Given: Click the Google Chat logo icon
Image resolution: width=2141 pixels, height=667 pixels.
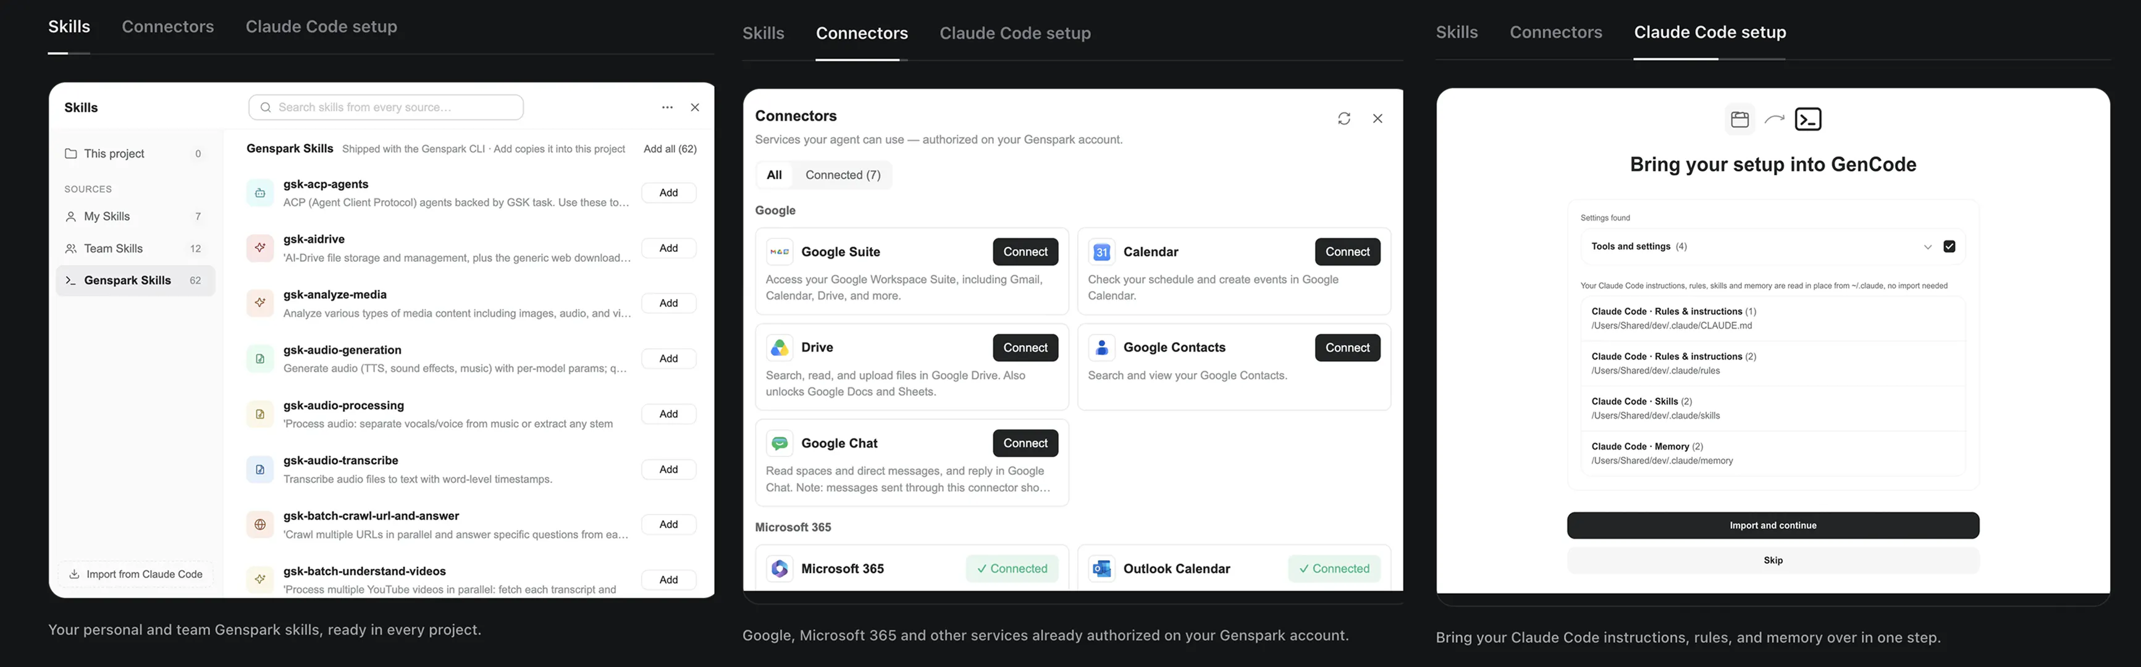Looking at the screenshot, I should coord(780,443).
